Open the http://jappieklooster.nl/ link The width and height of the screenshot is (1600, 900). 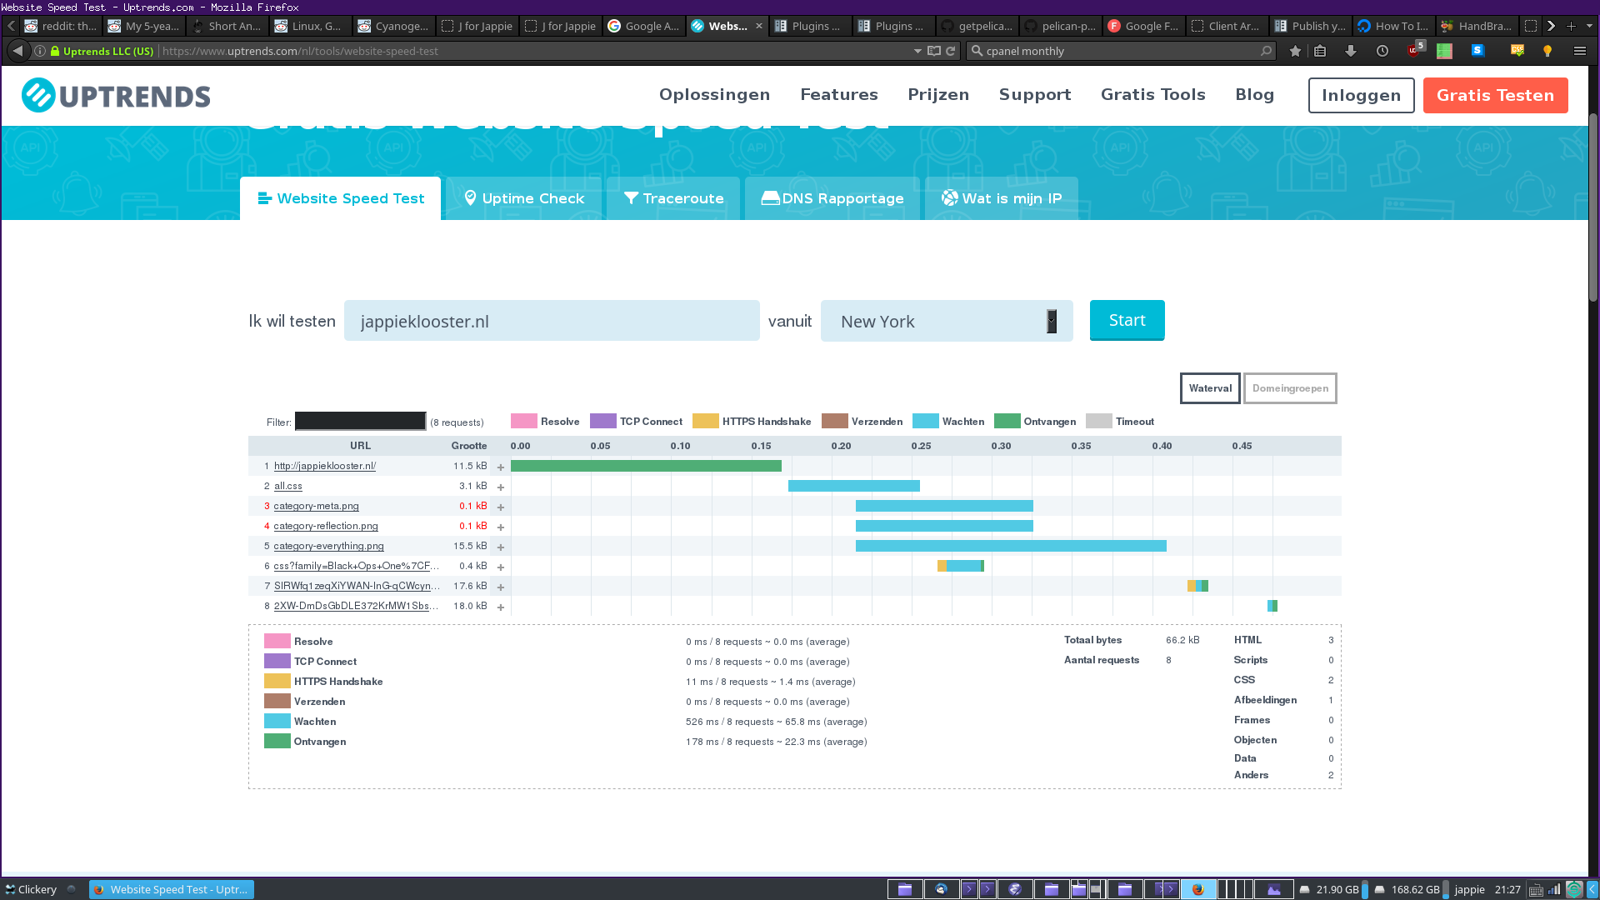[325, 467]
